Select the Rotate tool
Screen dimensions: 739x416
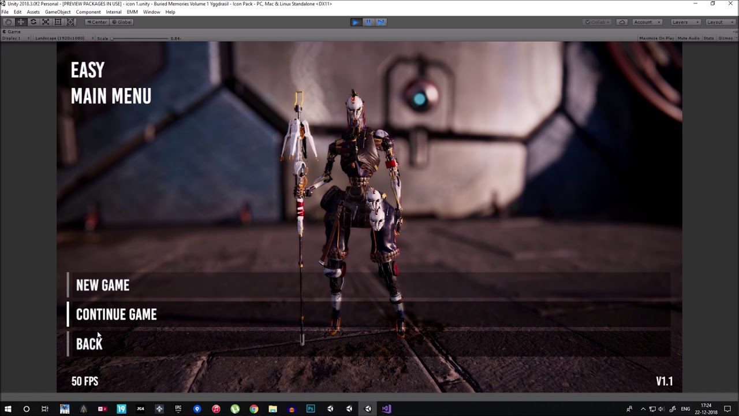pos(33,22)
